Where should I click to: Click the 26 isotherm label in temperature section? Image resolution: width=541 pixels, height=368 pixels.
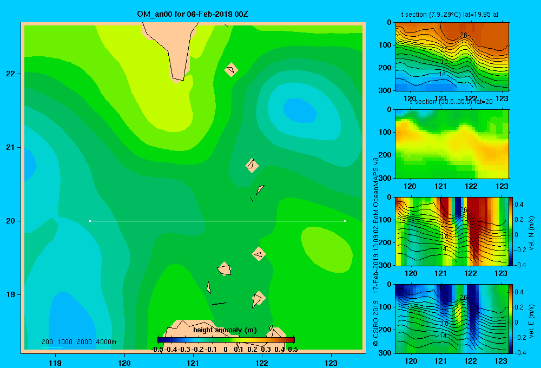[464, 35]
